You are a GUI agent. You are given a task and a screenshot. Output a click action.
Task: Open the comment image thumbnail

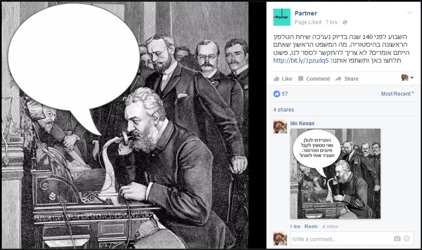click(335, 174)
